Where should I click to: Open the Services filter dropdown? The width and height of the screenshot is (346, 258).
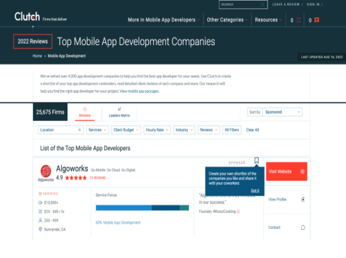97,130
